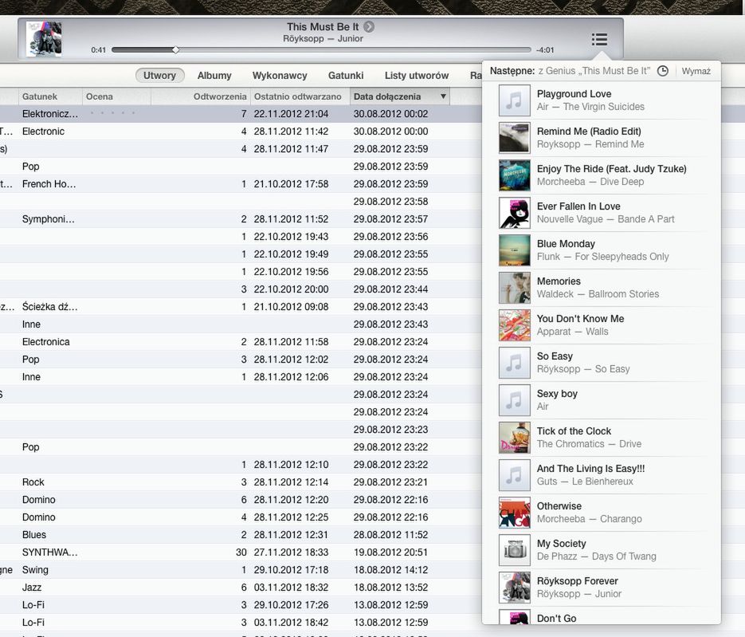Click the French Ho… genre cell

coord(49,184)
